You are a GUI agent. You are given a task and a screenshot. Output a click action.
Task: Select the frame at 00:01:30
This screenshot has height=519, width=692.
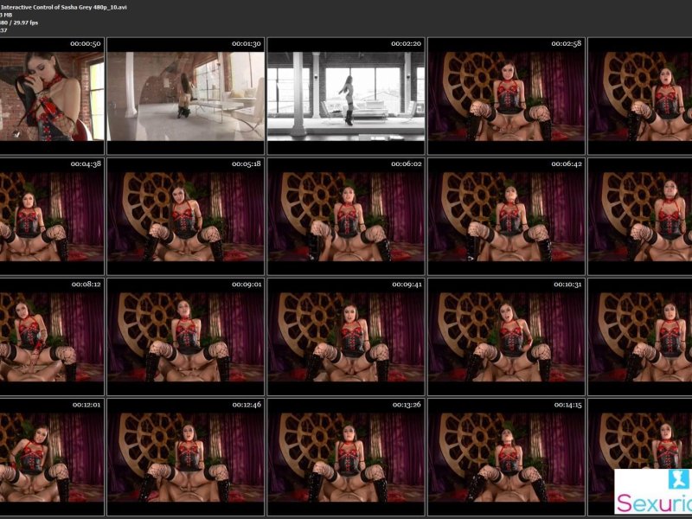coord(185,95)
